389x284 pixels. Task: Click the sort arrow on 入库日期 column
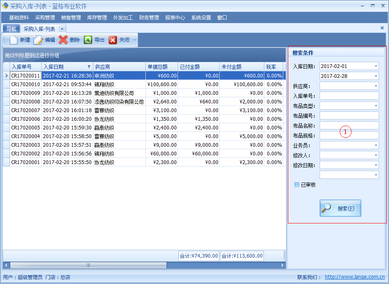click(89, 67)
